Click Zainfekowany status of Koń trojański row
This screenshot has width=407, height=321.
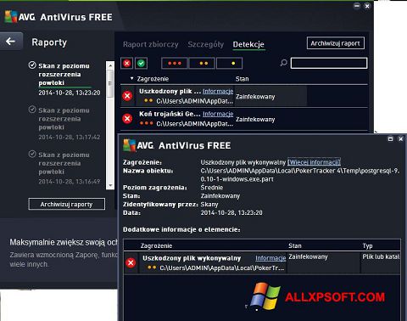tap(255, 120)
